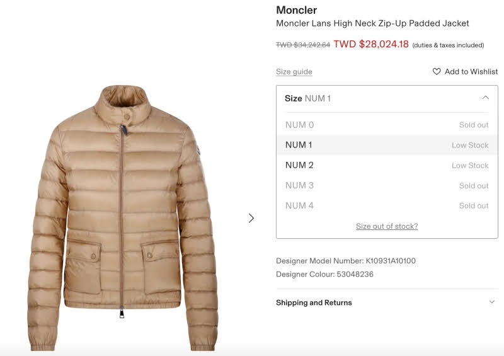Click the Size NUM 1 dropdown header
This screenshot has height=356, width=504.
[387, 98]
